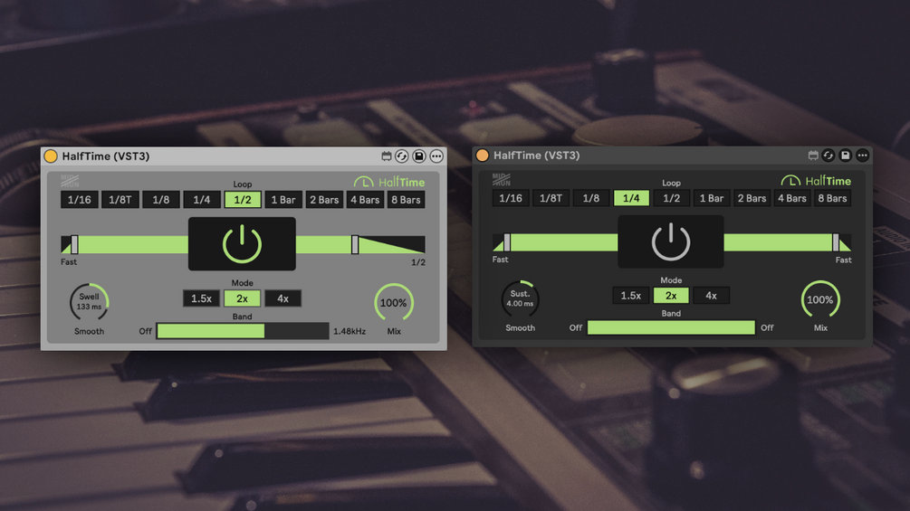Select 1 Bar loop length in right HalfTime

tap(712, 198)
